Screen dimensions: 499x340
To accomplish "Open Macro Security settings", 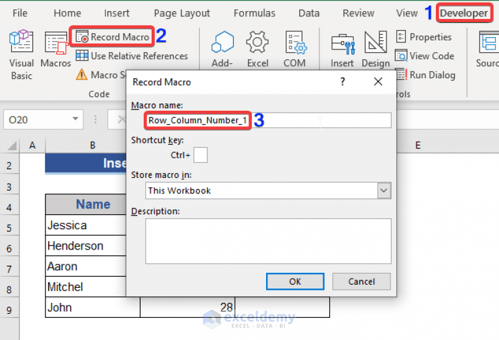I will 101,75.
